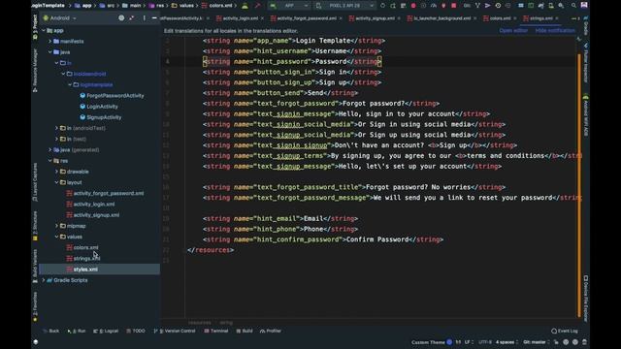Viewport: 621px width, 349px height.
Task: Open Terminal tool window
Action: click(216, 331)
